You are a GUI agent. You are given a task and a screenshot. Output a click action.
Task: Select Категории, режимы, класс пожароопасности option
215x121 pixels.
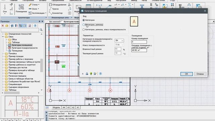tap(84, 30)
